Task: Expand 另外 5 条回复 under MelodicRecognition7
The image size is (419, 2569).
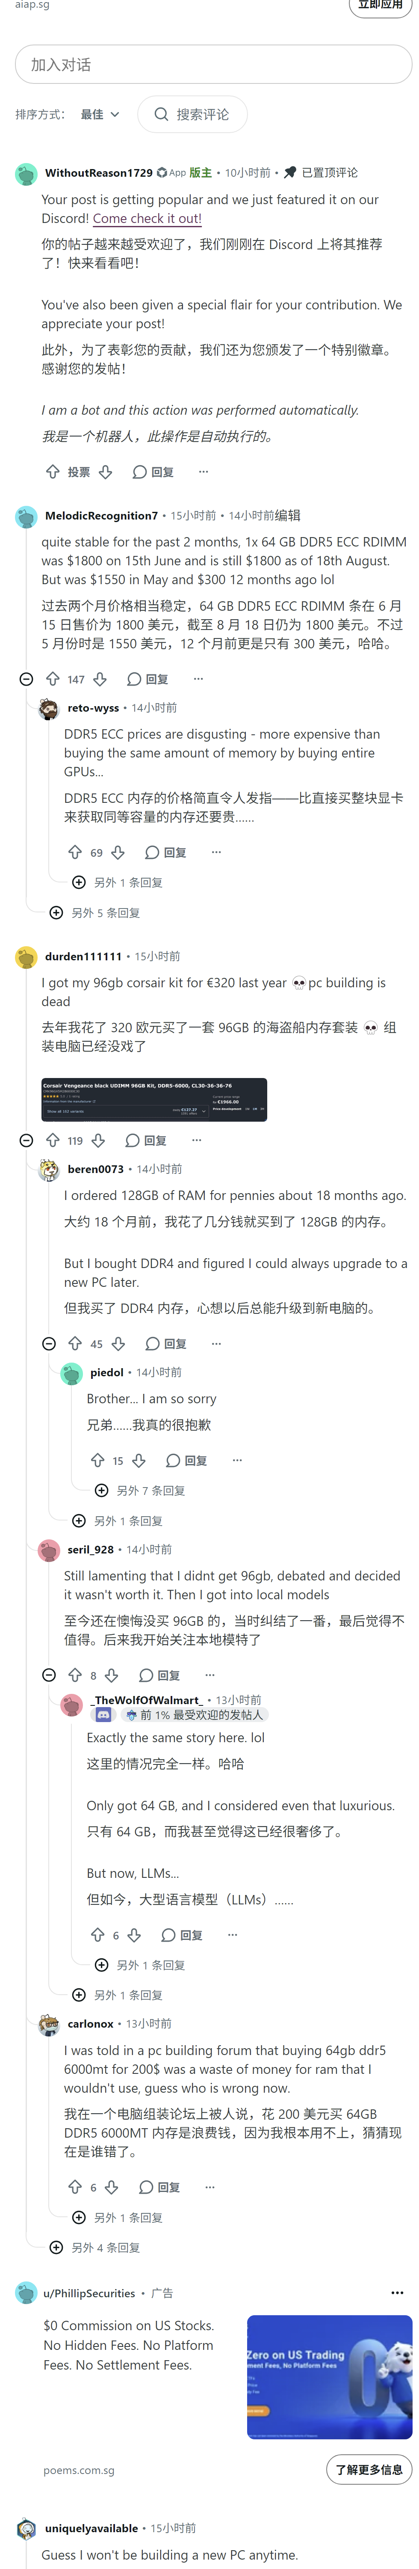Action: (x=94, y=912)
